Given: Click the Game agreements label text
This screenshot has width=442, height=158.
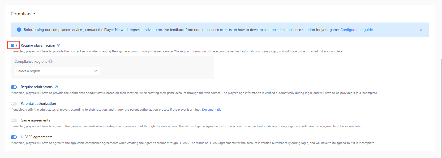Looking at the screenshot, I should click(x=35, y=120).
